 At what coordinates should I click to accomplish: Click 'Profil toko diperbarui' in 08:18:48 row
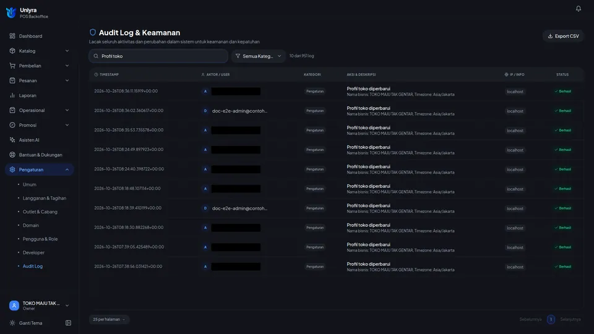(x=368, y=186)
